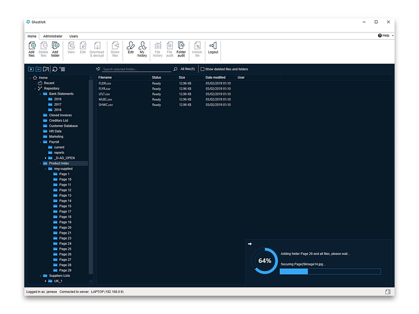
Task: Click in the Search selected folder field
Action: click(x=137, y=69)
